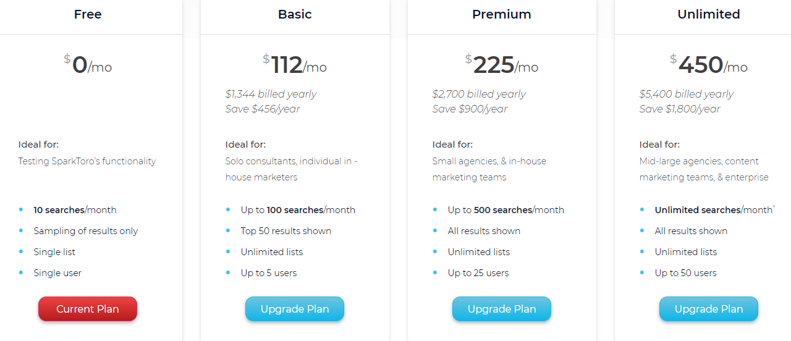
Task: Click 'Up to 25 users' item
Action: pos(478,273)
